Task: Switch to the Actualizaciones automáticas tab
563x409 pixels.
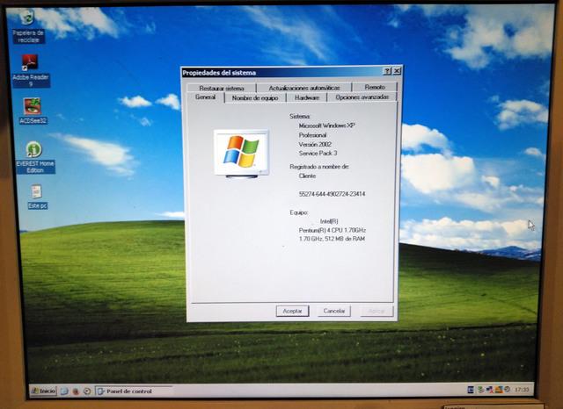Action: point(304,88)
